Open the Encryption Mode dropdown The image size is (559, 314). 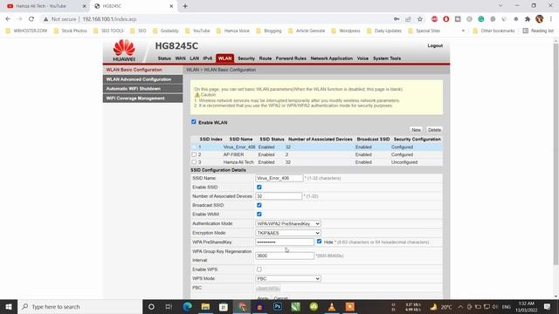tap(288, 233)
